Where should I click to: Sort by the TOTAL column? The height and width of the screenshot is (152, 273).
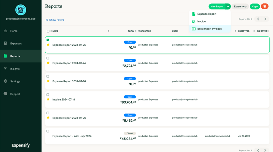coord(132,31)
